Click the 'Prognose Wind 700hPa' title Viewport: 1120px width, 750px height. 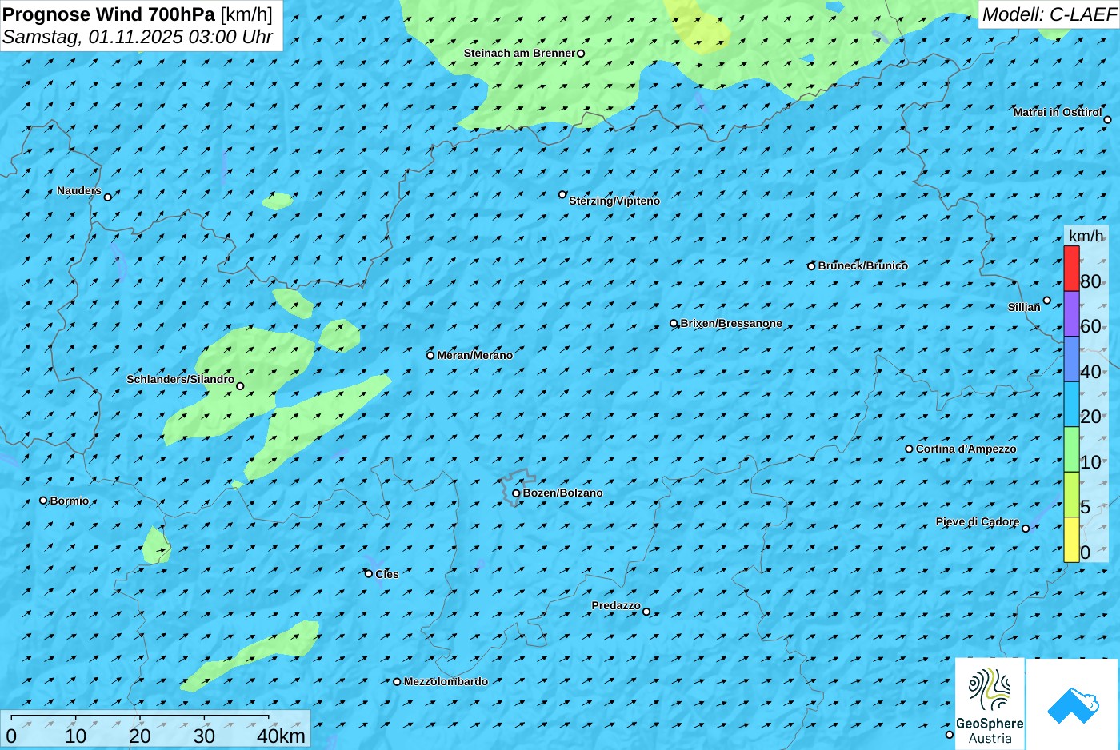pyautogui.click(x=109, y=14)
